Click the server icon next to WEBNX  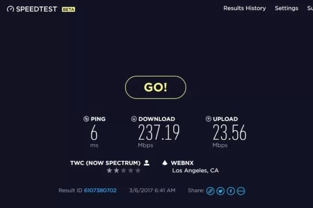pyautogui.click(x=165, y=163)
